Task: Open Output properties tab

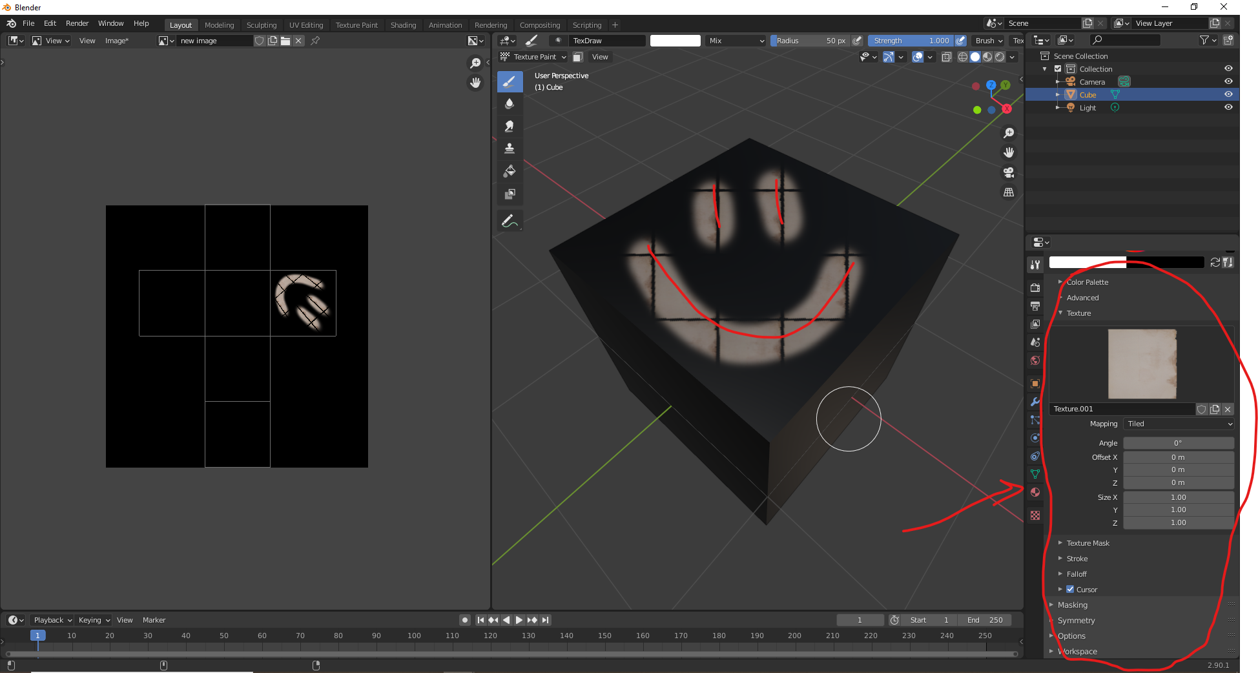Action: click(1035, 305)
